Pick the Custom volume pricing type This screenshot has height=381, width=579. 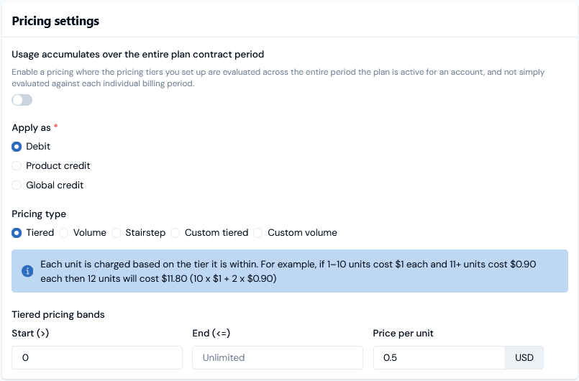point(259,233)
